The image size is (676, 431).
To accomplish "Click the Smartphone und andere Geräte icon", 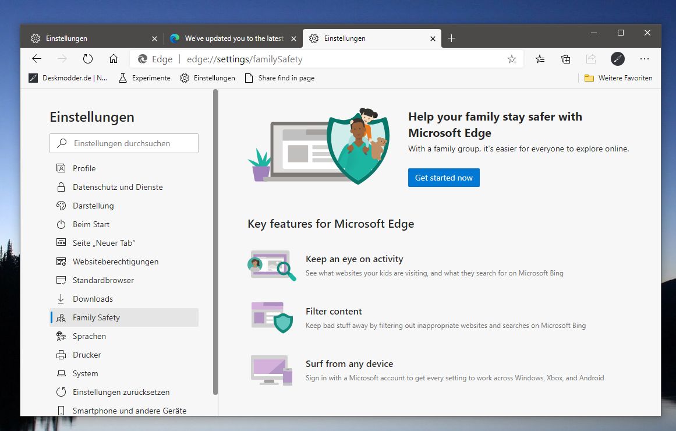I will coord(61,411).
